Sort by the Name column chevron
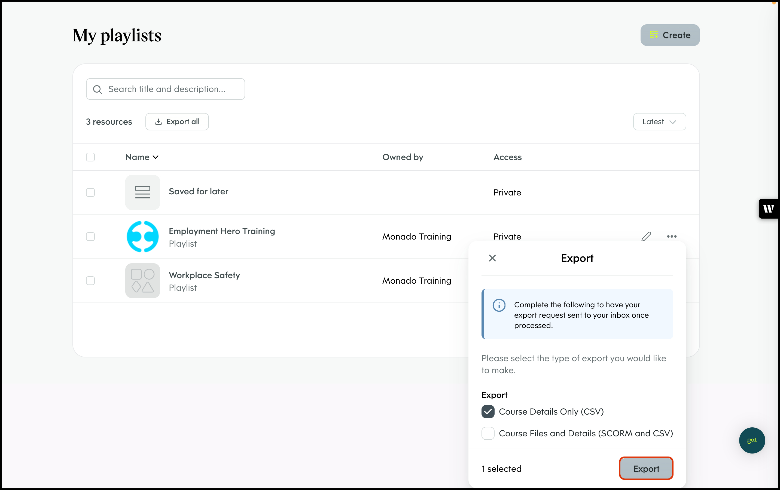Image resolution: width=780 pixels, height=490 pixels. [x=156, y=157]
